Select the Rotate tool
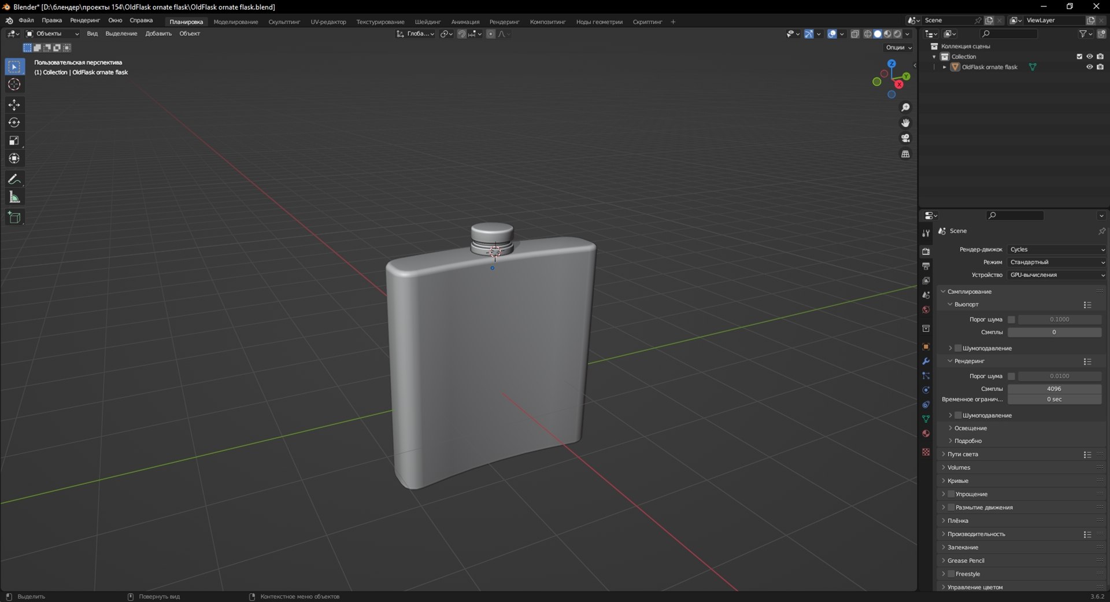The image size is (1110, 602). point(14,123)
